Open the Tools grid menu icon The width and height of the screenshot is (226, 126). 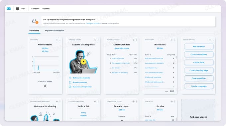click(x=18, y=9)
